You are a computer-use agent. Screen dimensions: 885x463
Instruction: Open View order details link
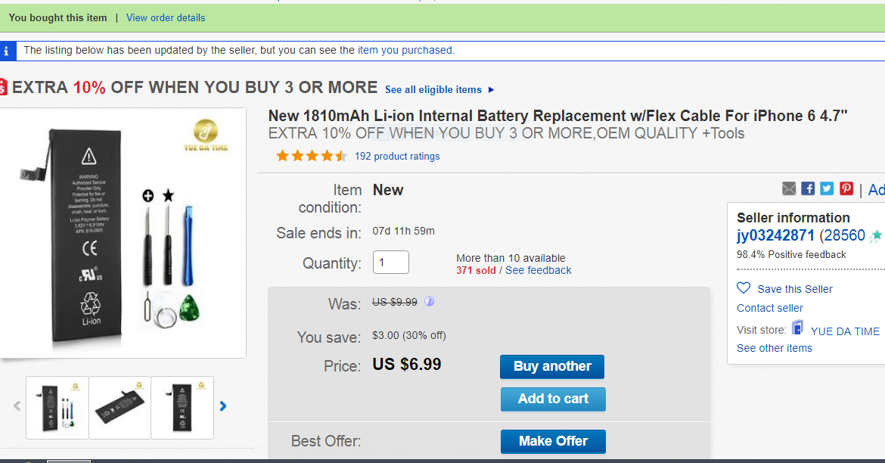point(166,17)
